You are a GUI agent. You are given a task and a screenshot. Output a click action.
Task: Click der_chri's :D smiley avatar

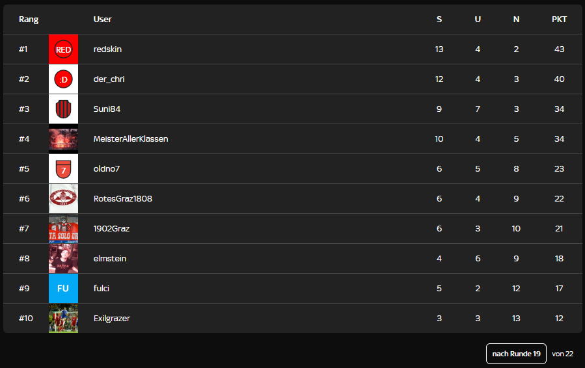tap(63, 79)
